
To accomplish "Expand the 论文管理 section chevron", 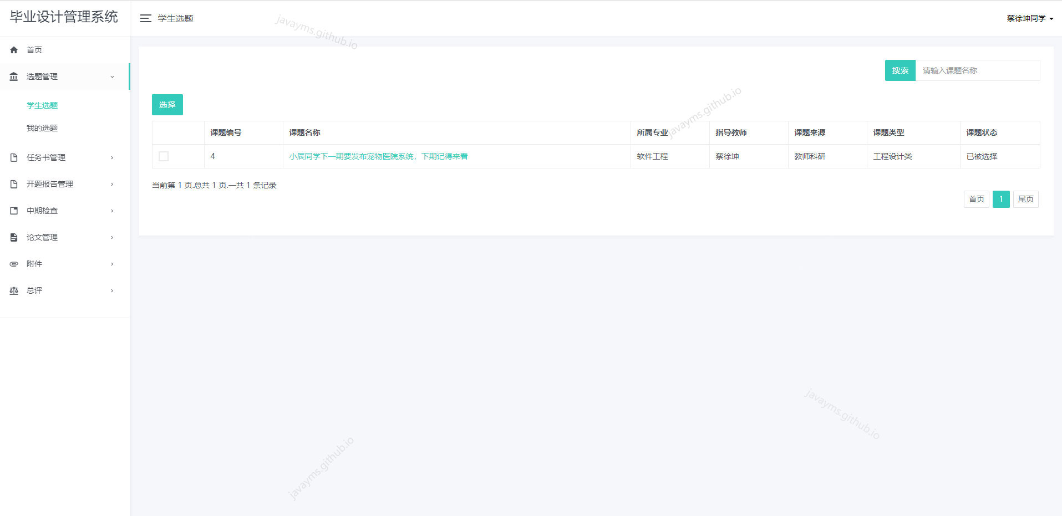I will click(113, 237).
